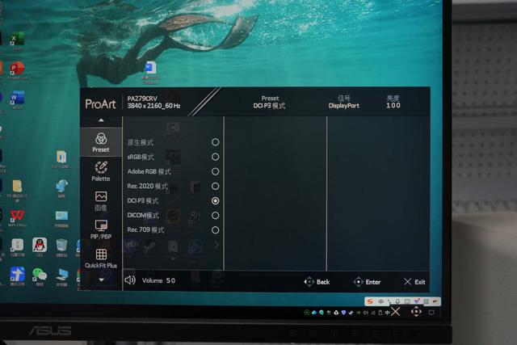Click the Enter button in OSD footer
517x345 pixels.
click(367, 282)
